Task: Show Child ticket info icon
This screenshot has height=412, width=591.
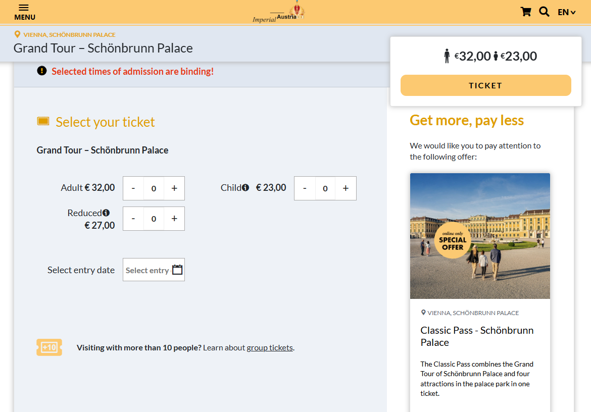Action: (x=245, y=187)
